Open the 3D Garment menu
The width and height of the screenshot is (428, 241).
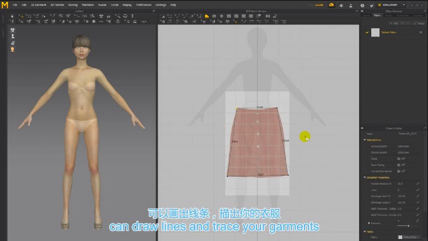(x=38, y=5)
